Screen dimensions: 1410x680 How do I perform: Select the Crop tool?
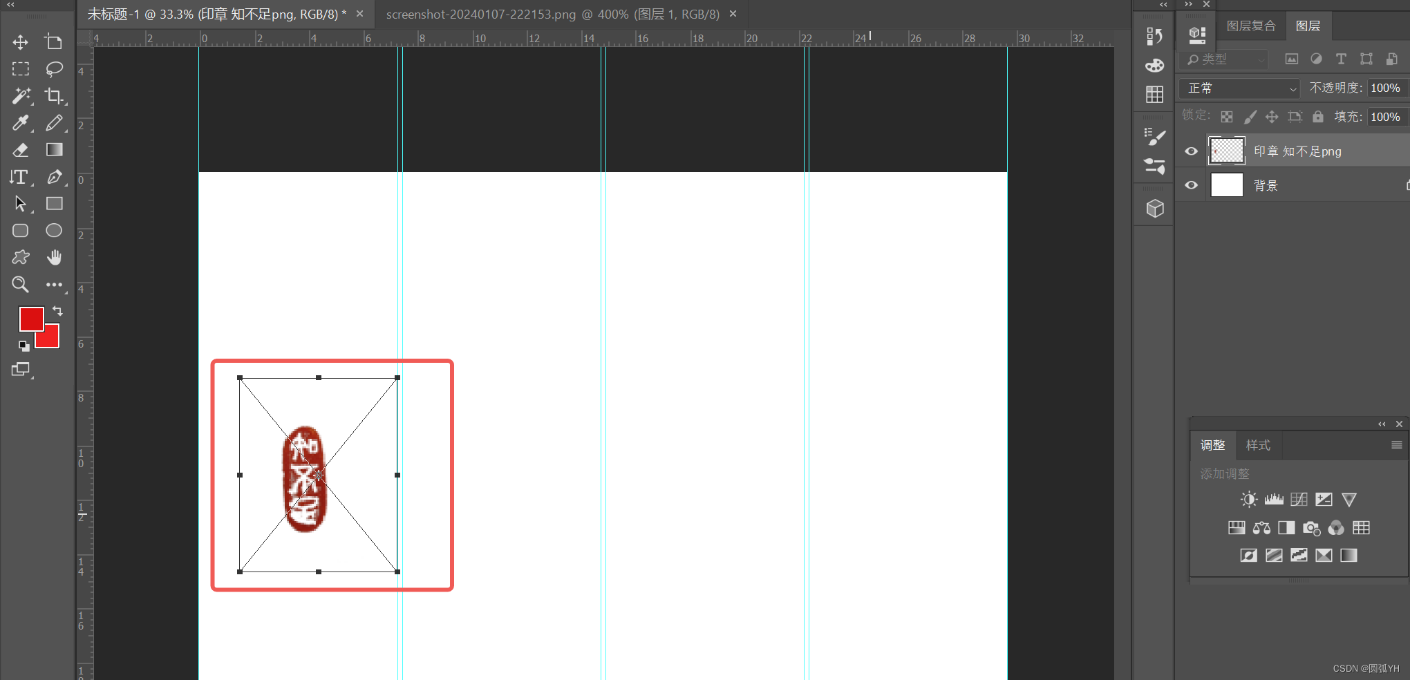click(54, 96)
